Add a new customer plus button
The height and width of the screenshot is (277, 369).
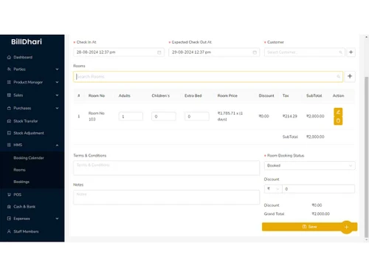point(351,52)
